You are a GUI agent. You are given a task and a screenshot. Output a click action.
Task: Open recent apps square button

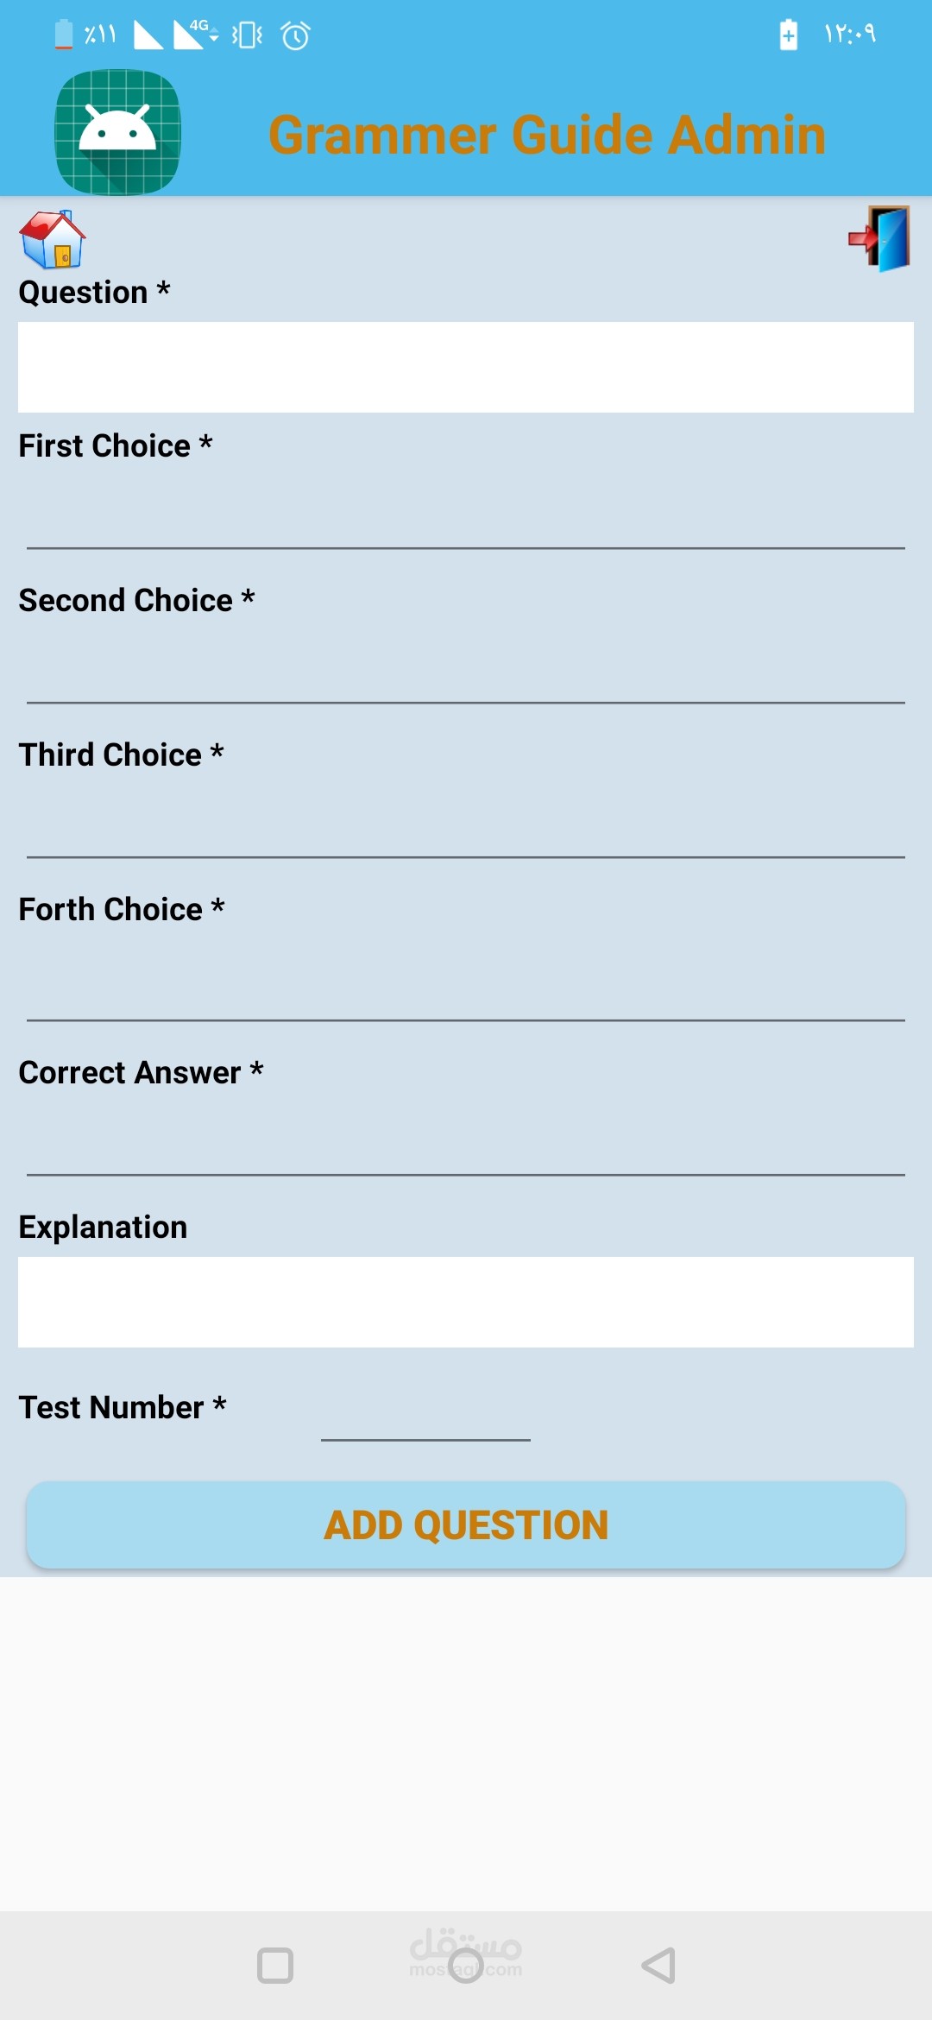click(275, 1966)
